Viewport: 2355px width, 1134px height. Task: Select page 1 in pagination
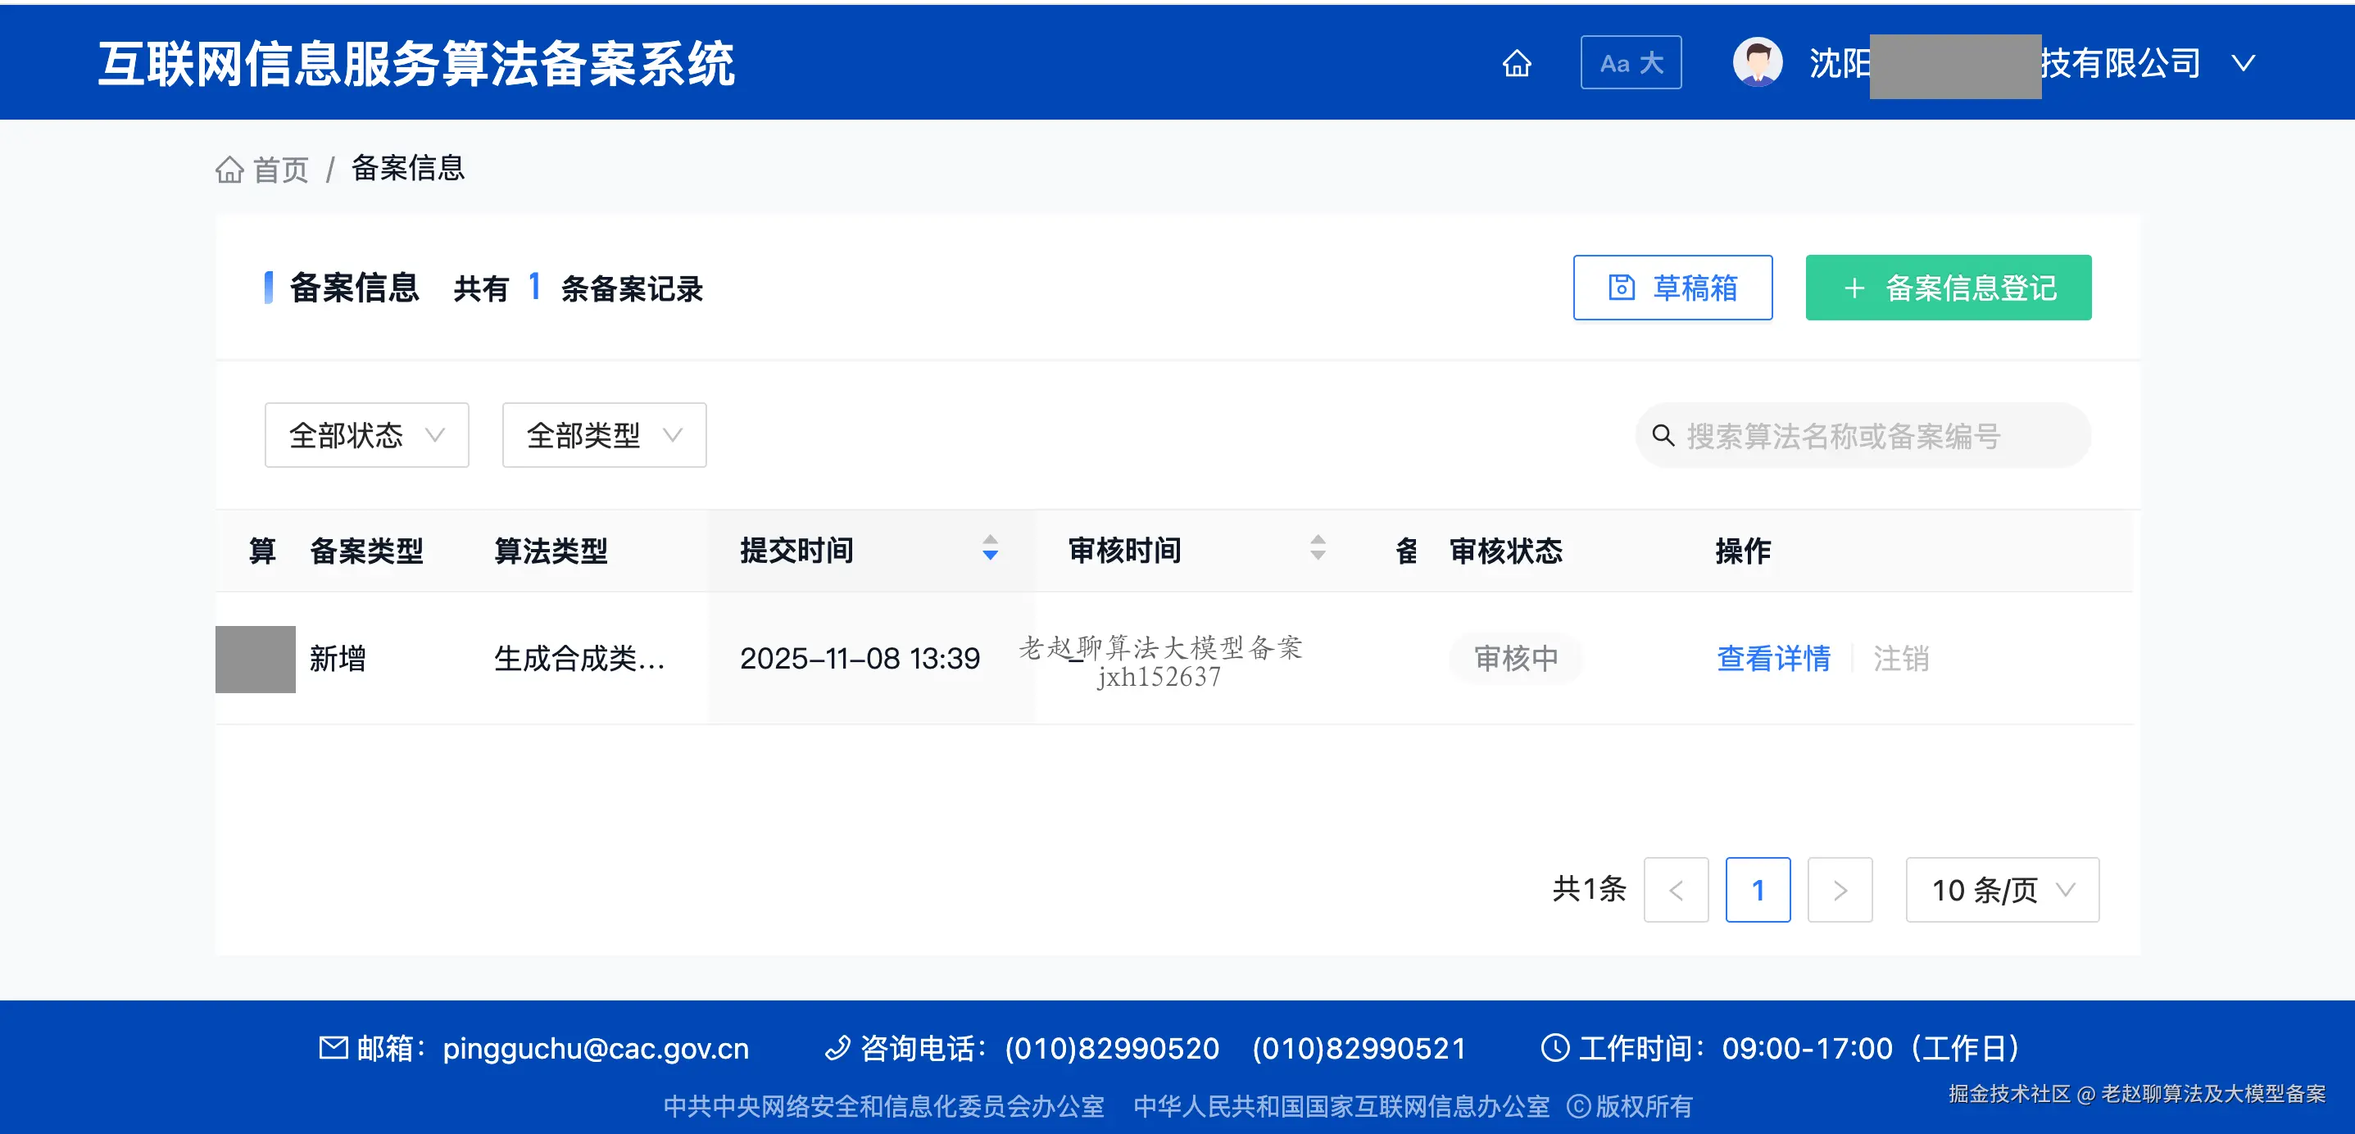point(1757,890)
